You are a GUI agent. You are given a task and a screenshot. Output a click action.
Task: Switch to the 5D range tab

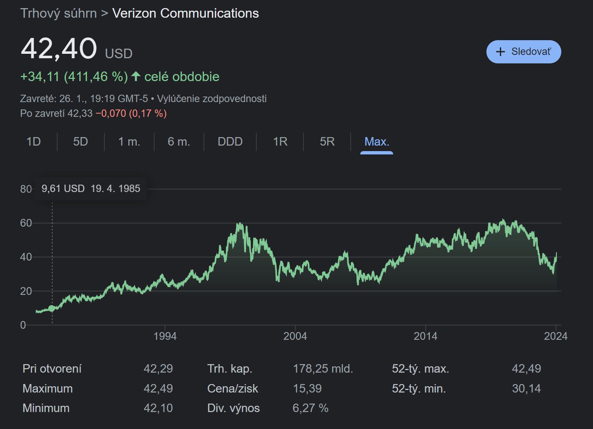pyautogui.click(x=80, y=142)
